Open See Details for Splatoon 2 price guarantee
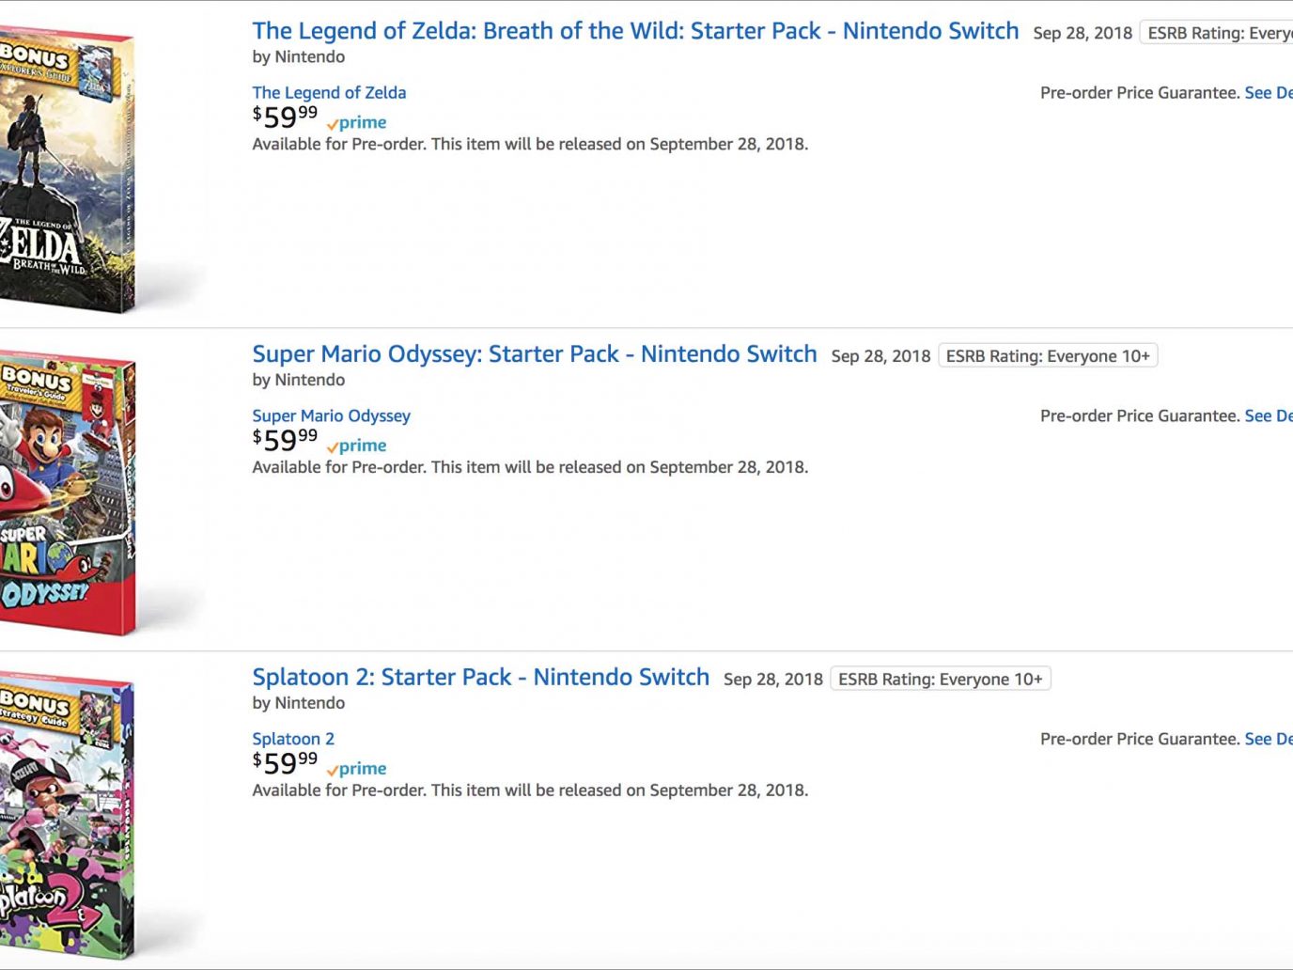This screenshot has height=970, width=1293. point(1269,739)
